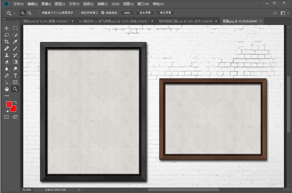Select the Pen tool
This screenshot has width=292, height=193.
pyautogui.click(x=6, y=76)
